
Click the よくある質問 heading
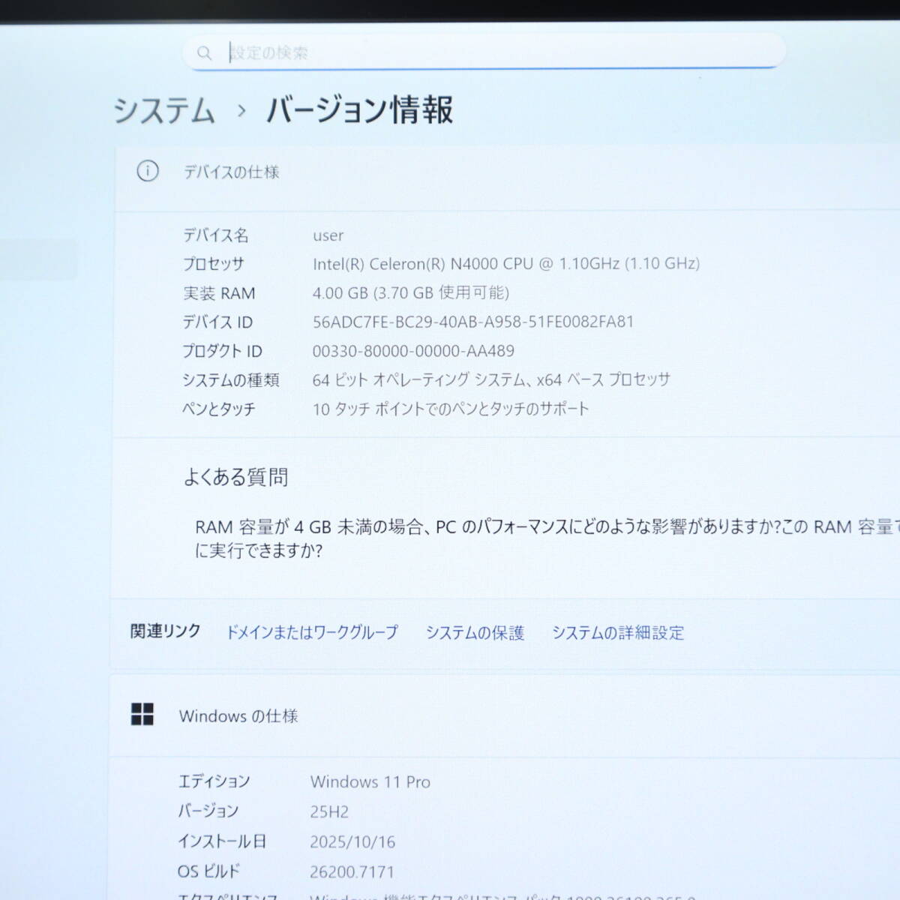point(236,478)
